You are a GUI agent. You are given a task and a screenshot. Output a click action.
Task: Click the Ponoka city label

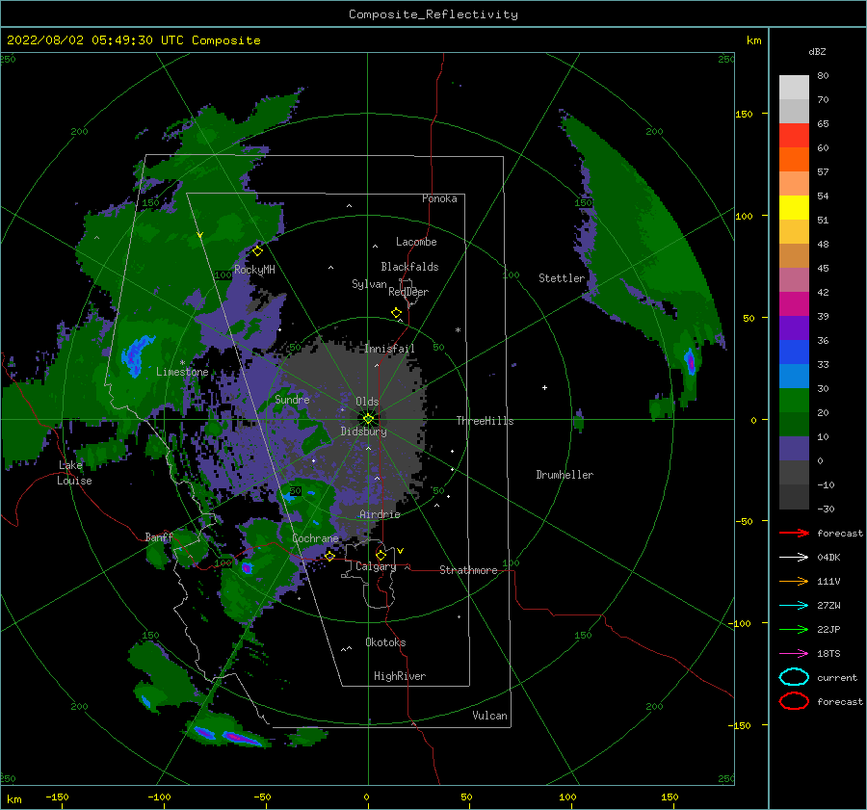click(x=439, y=198)
